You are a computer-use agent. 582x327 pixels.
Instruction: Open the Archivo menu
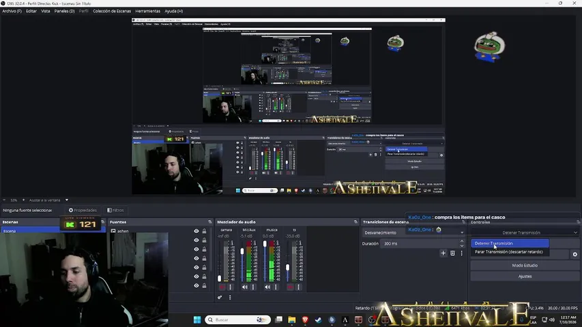point(12,11)
